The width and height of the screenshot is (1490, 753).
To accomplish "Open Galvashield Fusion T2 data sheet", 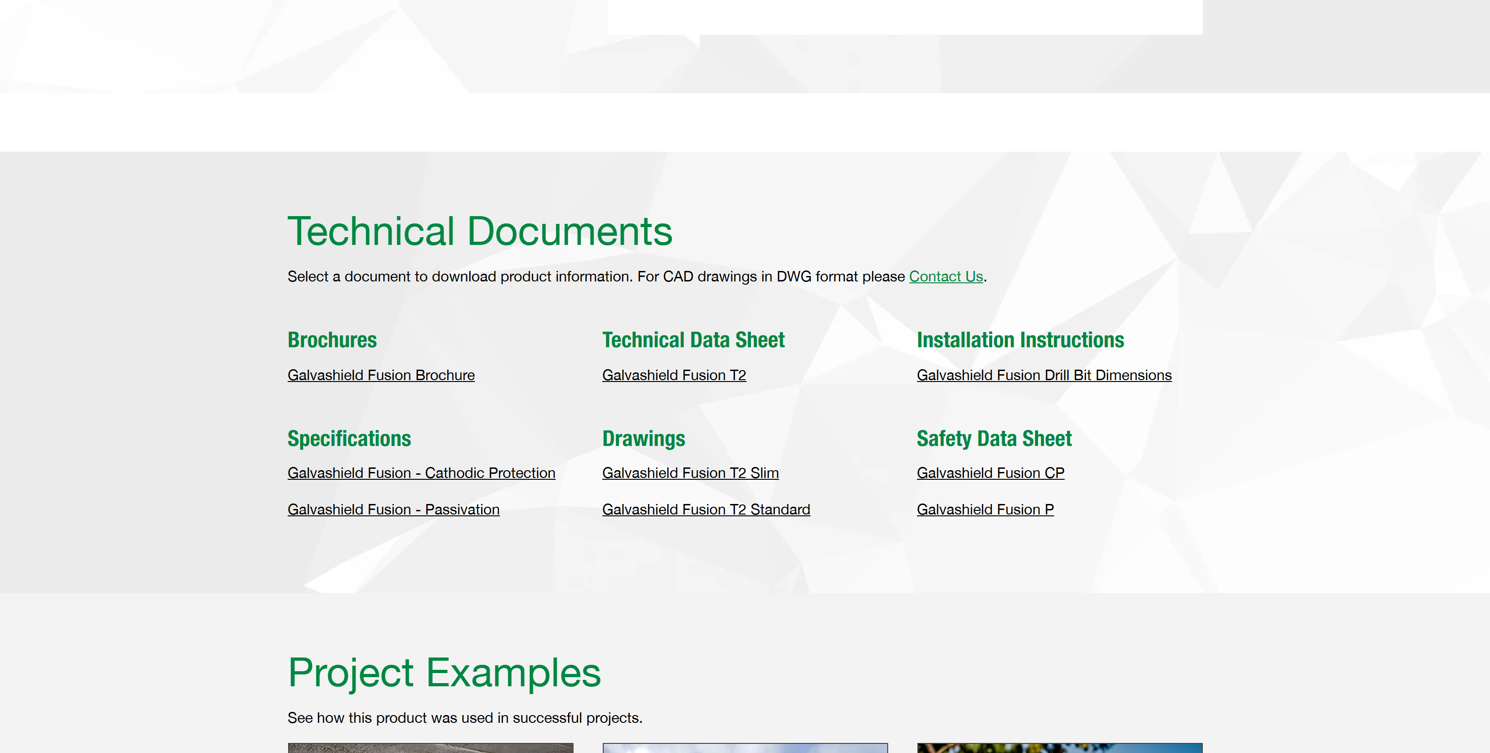I will (x=673, y=376).
